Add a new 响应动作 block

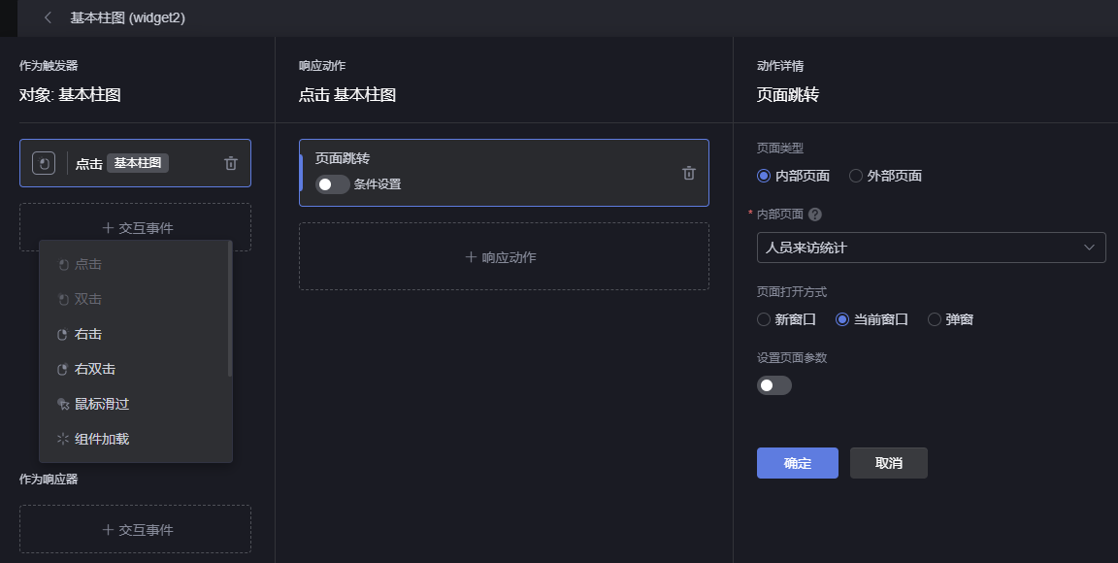(x=504, y=257)
